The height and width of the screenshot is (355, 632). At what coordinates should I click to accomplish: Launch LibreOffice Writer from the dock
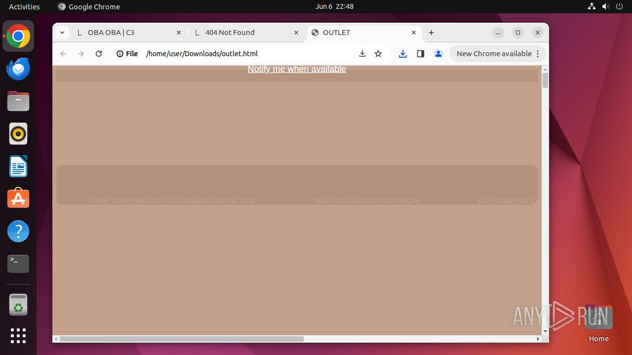[18, 166]
